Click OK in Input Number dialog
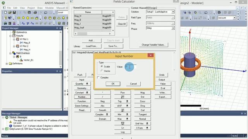248x139 pixels. coord(113,84)
